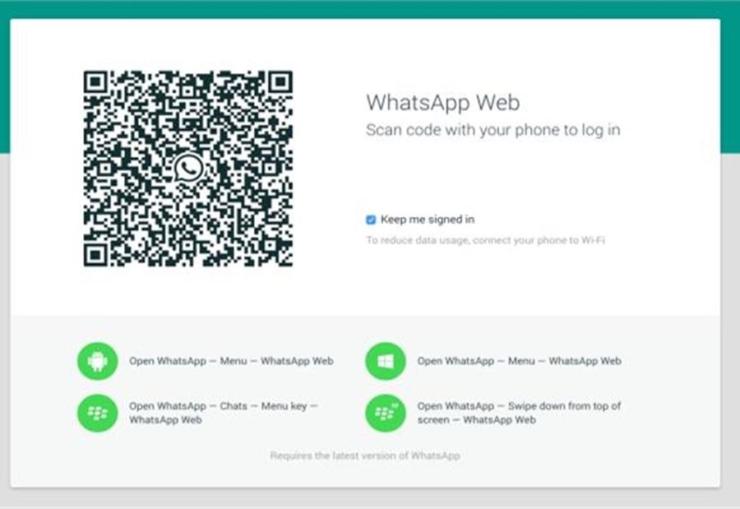Click the Windows Phone logo icon

[x=385, y=361]
